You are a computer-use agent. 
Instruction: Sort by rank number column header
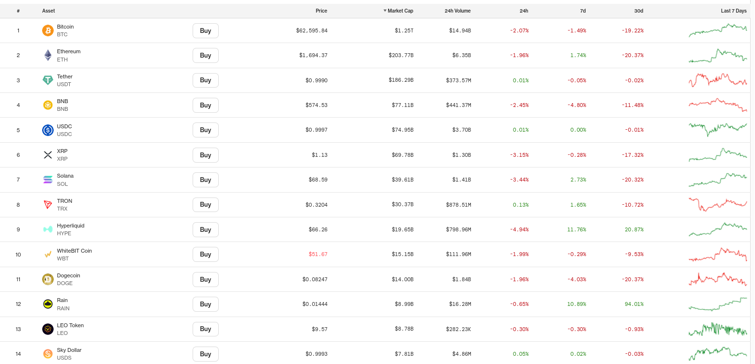click(x=18, y=11)
